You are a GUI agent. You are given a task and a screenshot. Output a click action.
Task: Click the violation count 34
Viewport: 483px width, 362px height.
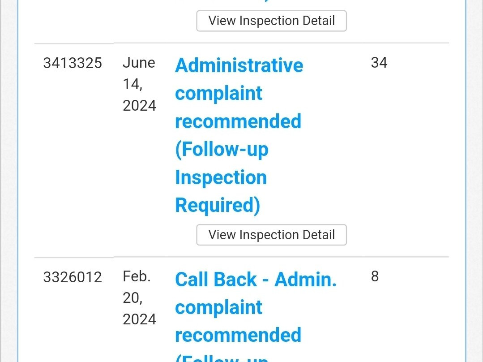pyautogui.click(x=379, y=63)
